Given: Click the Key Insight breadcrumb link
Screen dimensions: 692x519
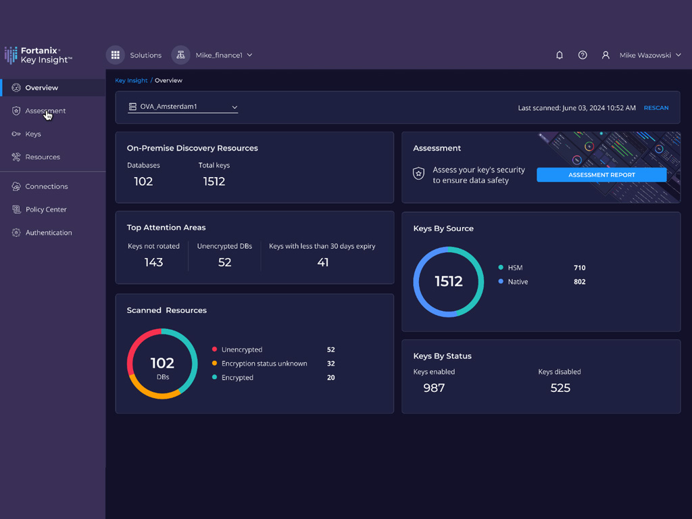Looking at the screenshot, I should [131, 80].
